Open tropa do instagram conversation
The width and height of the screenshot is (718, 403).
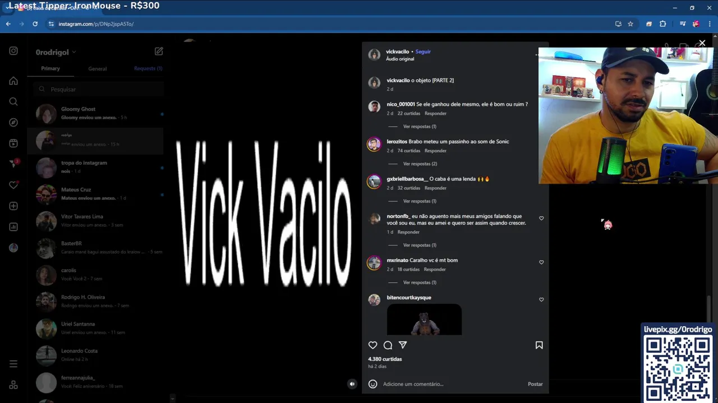(95, 167)
